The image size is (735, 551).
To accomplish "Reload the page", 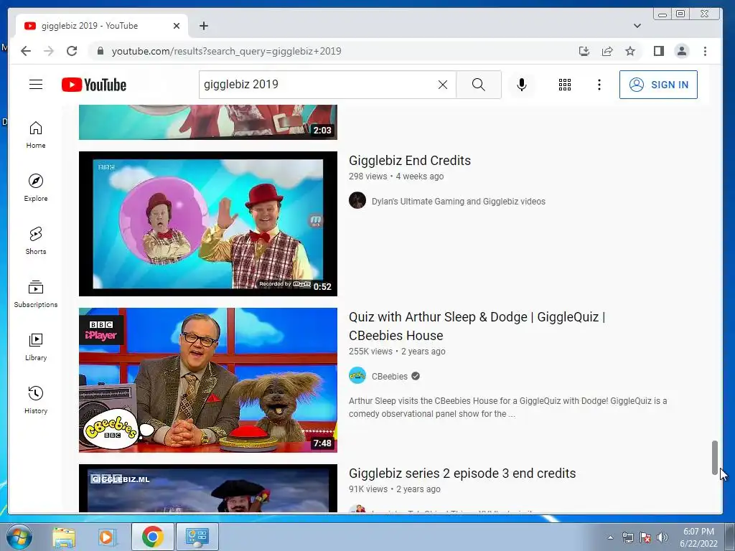I will tap(72, 51).
